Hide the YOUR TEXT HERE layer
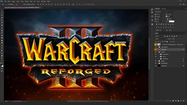 point(156,44)
